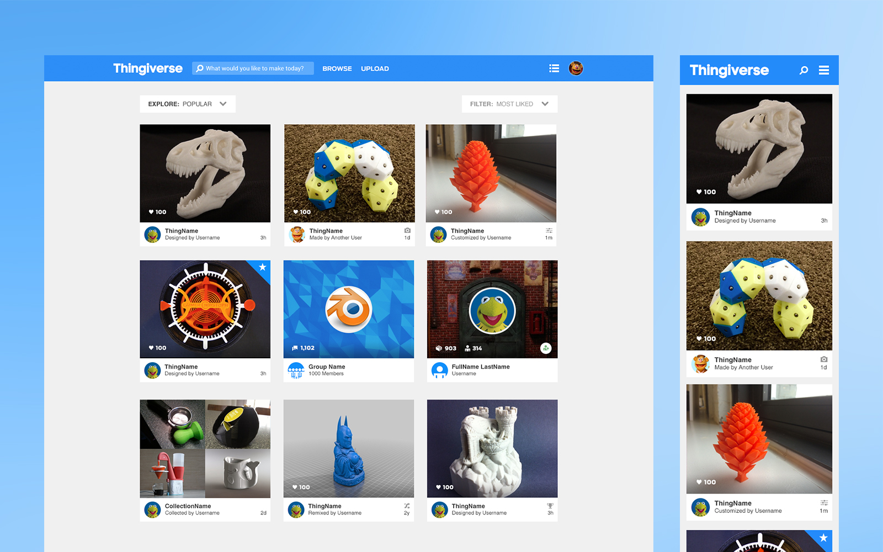Click the followers icon beside 314
Image resolution: width=883 pixels, height=552 pixels.
tap(467, 348)
